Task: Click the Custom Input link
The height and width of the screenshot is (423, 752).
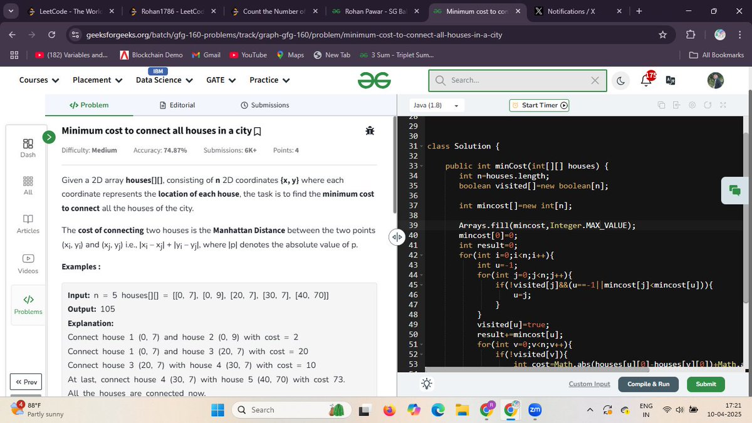Action: 589,384
